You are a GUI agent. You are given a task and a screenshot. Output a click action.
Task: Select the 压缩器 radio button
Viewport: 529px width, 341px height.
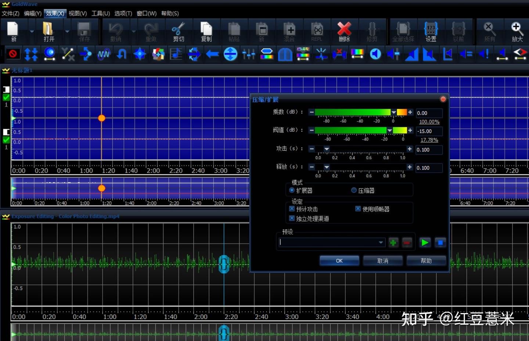[354, 190]
